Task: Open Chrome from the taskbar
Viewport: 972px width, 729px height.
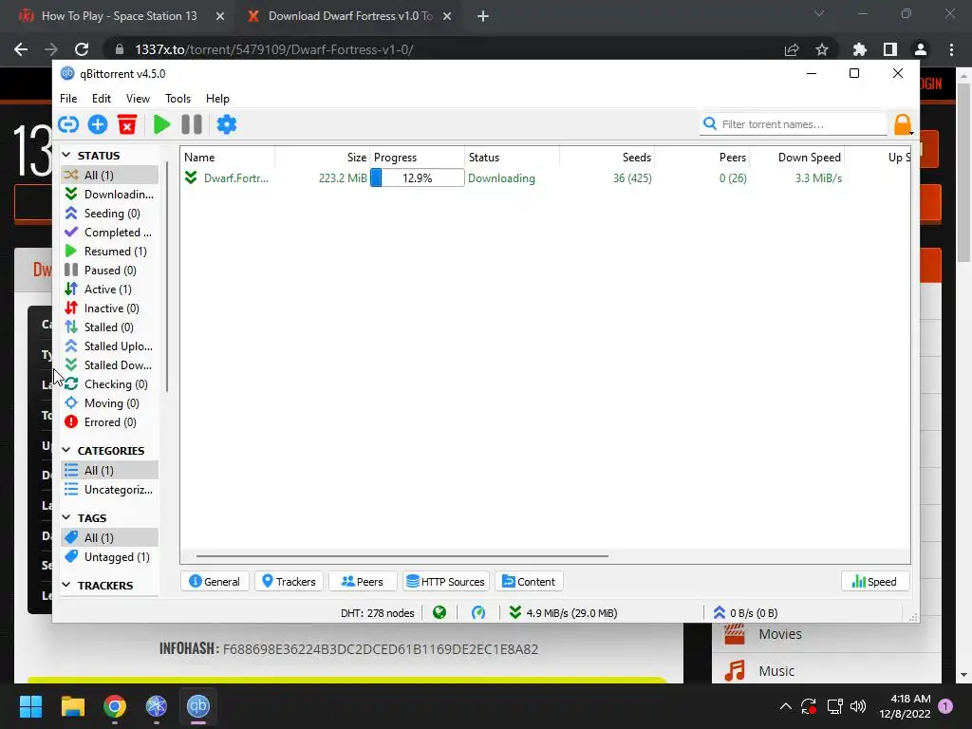Action: coord(115,706)
